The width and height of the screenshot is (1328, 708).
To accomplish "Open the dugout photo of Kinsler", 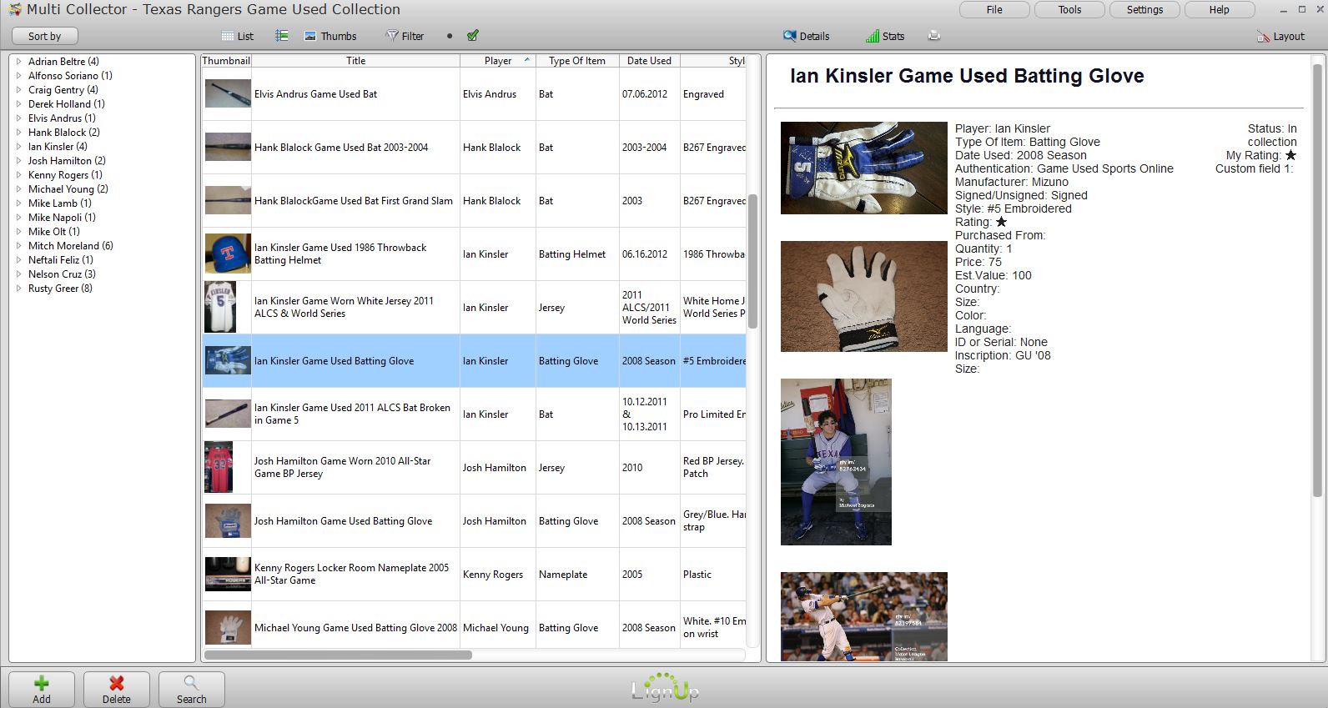I will click(x=836, y=462).
